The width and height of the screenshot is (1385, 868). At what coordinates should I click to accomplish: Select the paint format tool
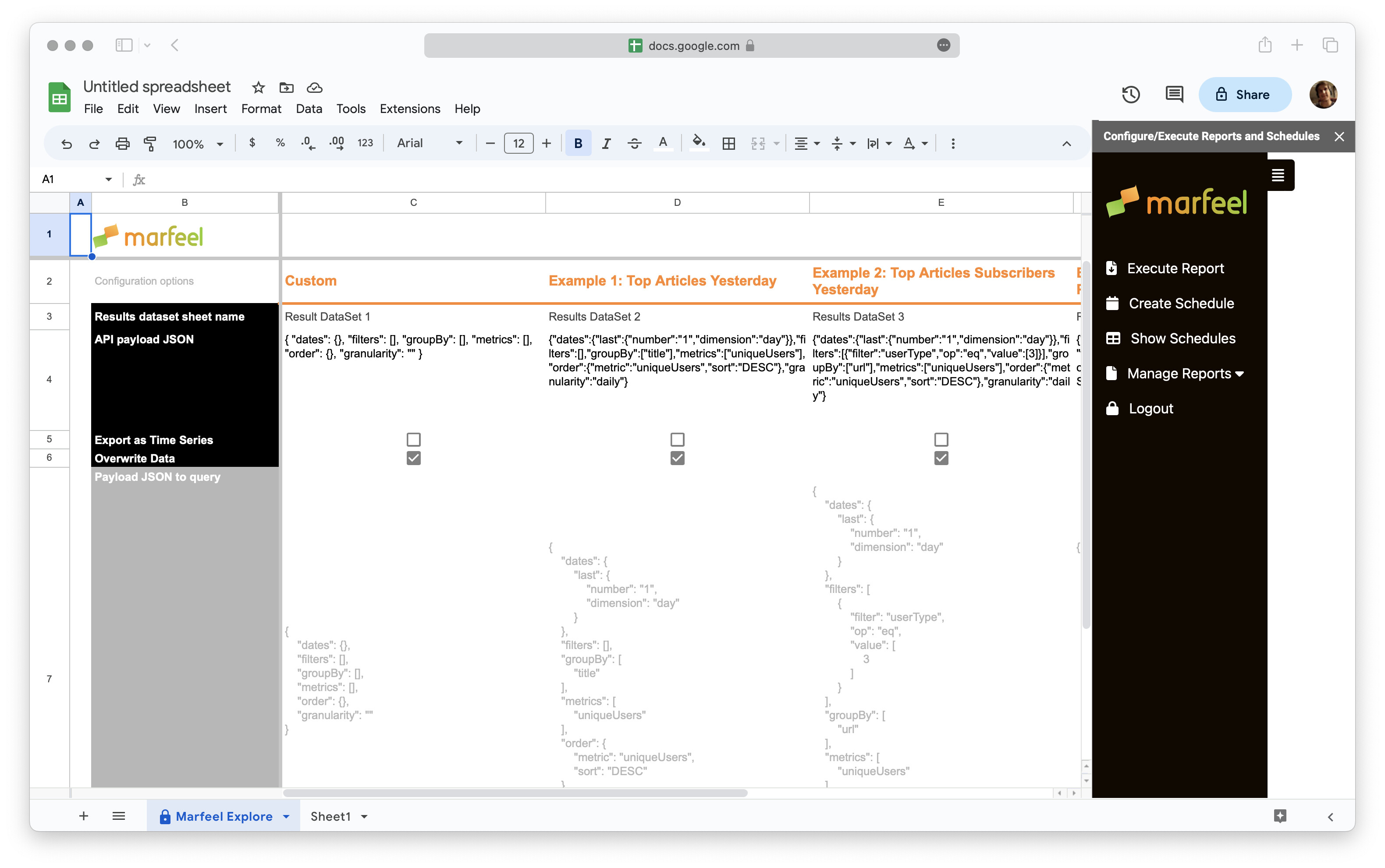click(150, 144)
